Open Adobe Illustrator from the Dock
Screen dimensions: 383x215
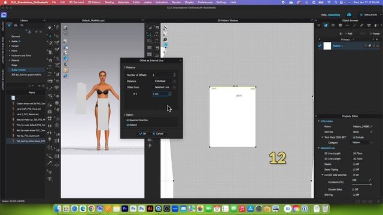coord(150,208)
